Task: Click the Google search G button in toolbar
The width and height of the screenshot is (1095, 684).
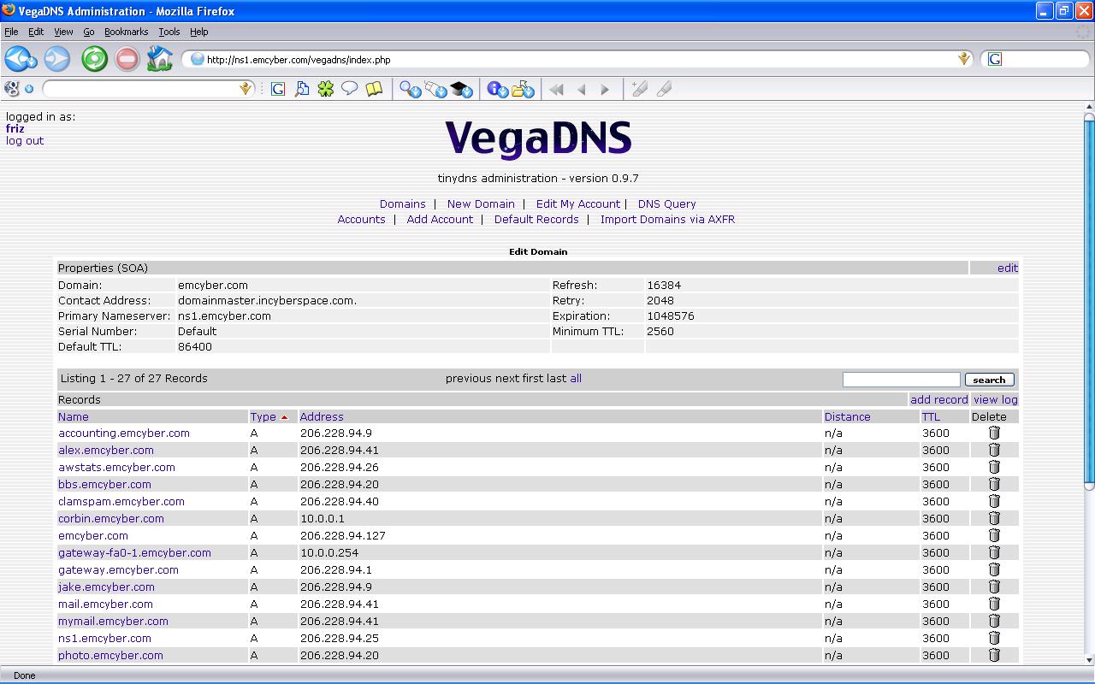Action: tap(278, 88)
